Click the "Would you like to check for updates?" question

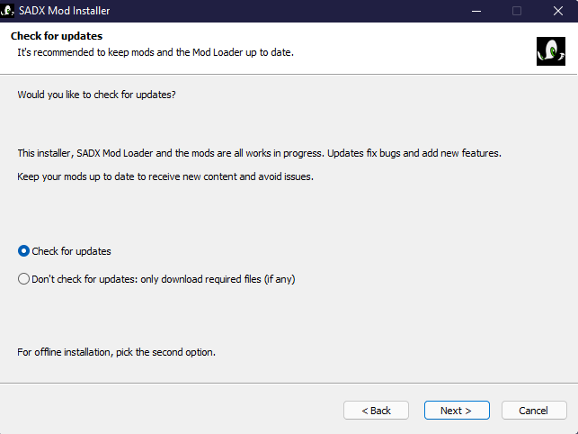96,95
